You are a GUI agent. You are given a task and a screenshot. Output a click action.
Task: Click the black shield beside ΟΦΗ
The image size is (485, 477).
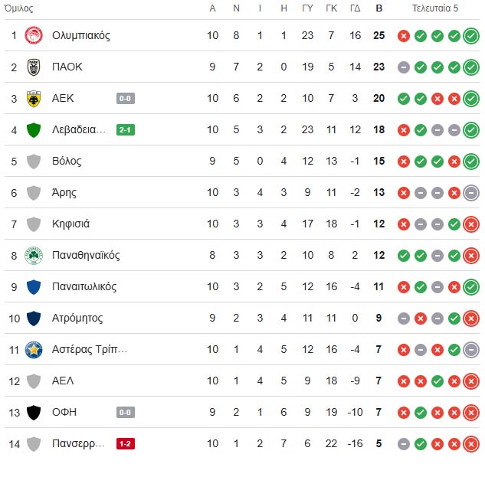click(x=34, y=412)
